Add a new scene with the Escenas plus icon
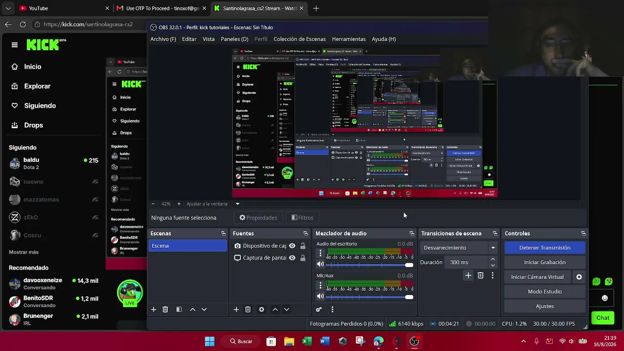 coord(154,310)
